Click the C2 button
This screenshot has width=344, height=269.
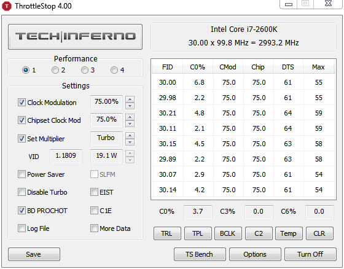pos(259,233)
